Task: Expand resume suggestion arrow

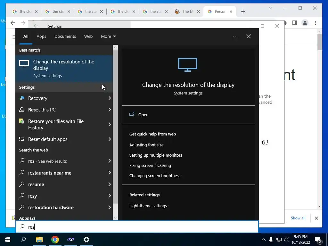Action: point(110,184)
